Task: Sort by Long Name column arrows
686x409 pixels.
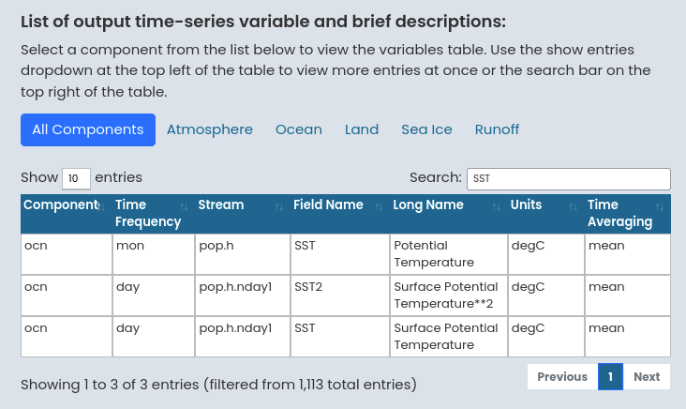Action: (496, 206)
